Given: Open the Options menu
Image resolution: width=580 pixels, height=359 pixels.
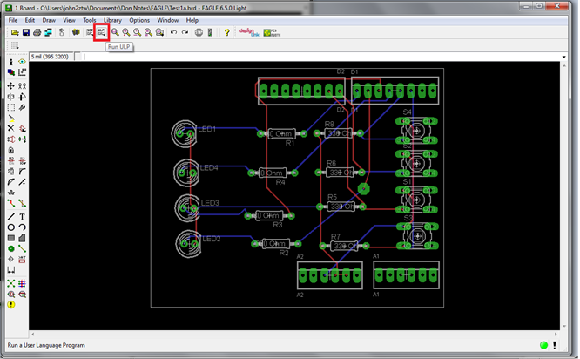Looking at the screenshot, I should 139,19.
